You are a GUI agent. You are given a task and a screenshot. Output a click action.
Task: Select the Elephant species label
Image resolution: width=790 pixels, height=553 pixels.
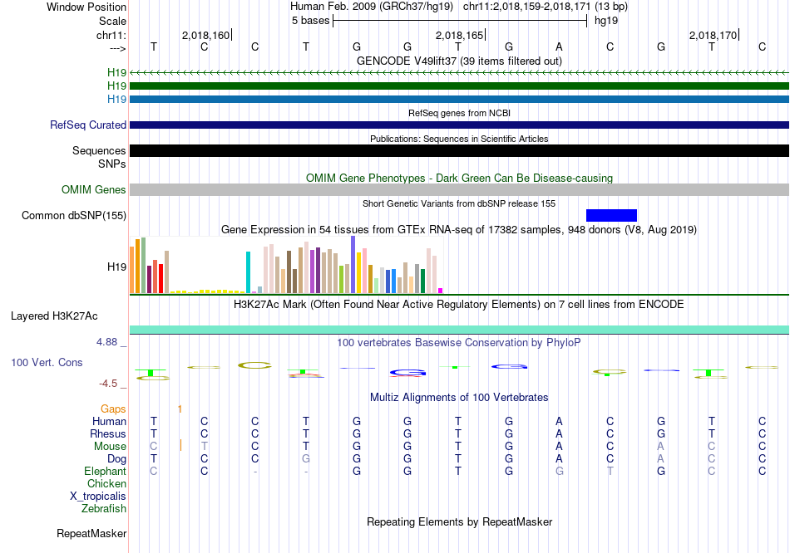(105, 471)
